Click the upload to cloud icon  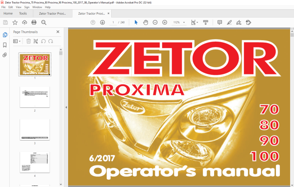click(x=24, y=23)
